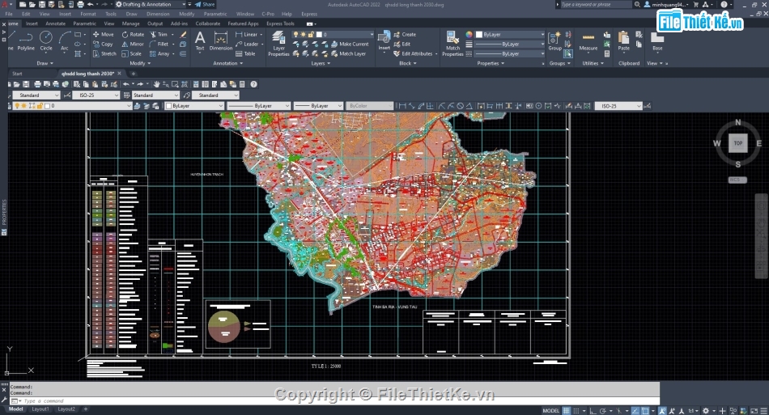Click the Linear dimension tool
Screen dimensions: 769x415
247,34
